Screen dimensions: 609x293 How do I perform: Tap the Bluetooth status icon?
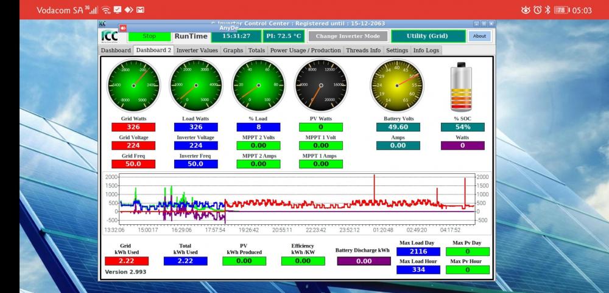tap(547, 10)
